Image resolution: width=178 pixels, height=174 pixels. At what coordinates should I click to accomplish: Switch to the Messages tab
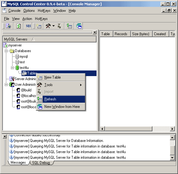pos(18,162)
